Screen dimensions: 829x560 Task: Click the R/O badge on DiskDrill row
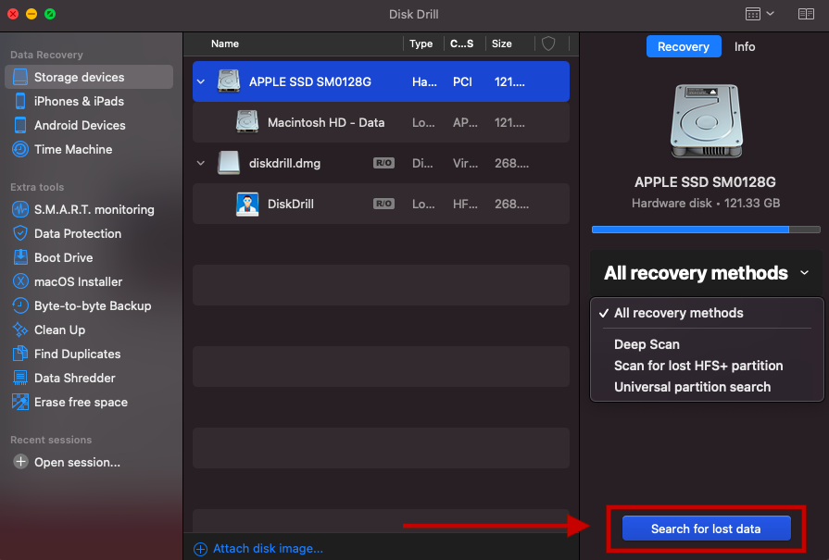[383, 204]
